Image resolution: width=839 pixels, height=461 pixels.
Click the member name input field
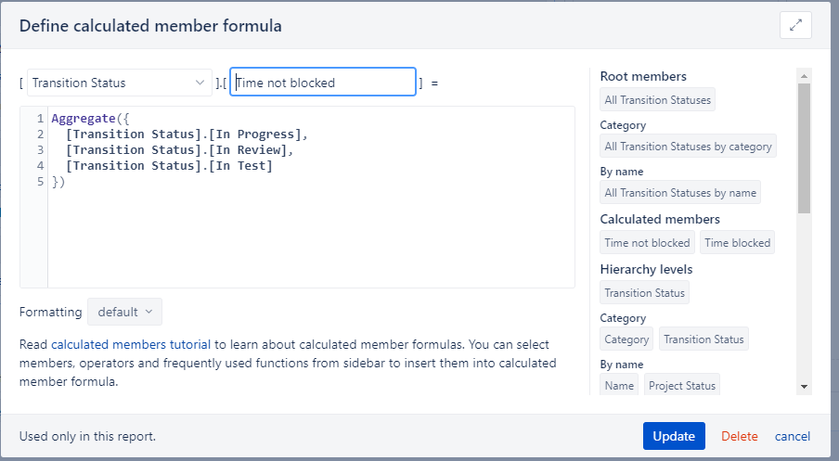pyautogui.click(x=323, y=83)
